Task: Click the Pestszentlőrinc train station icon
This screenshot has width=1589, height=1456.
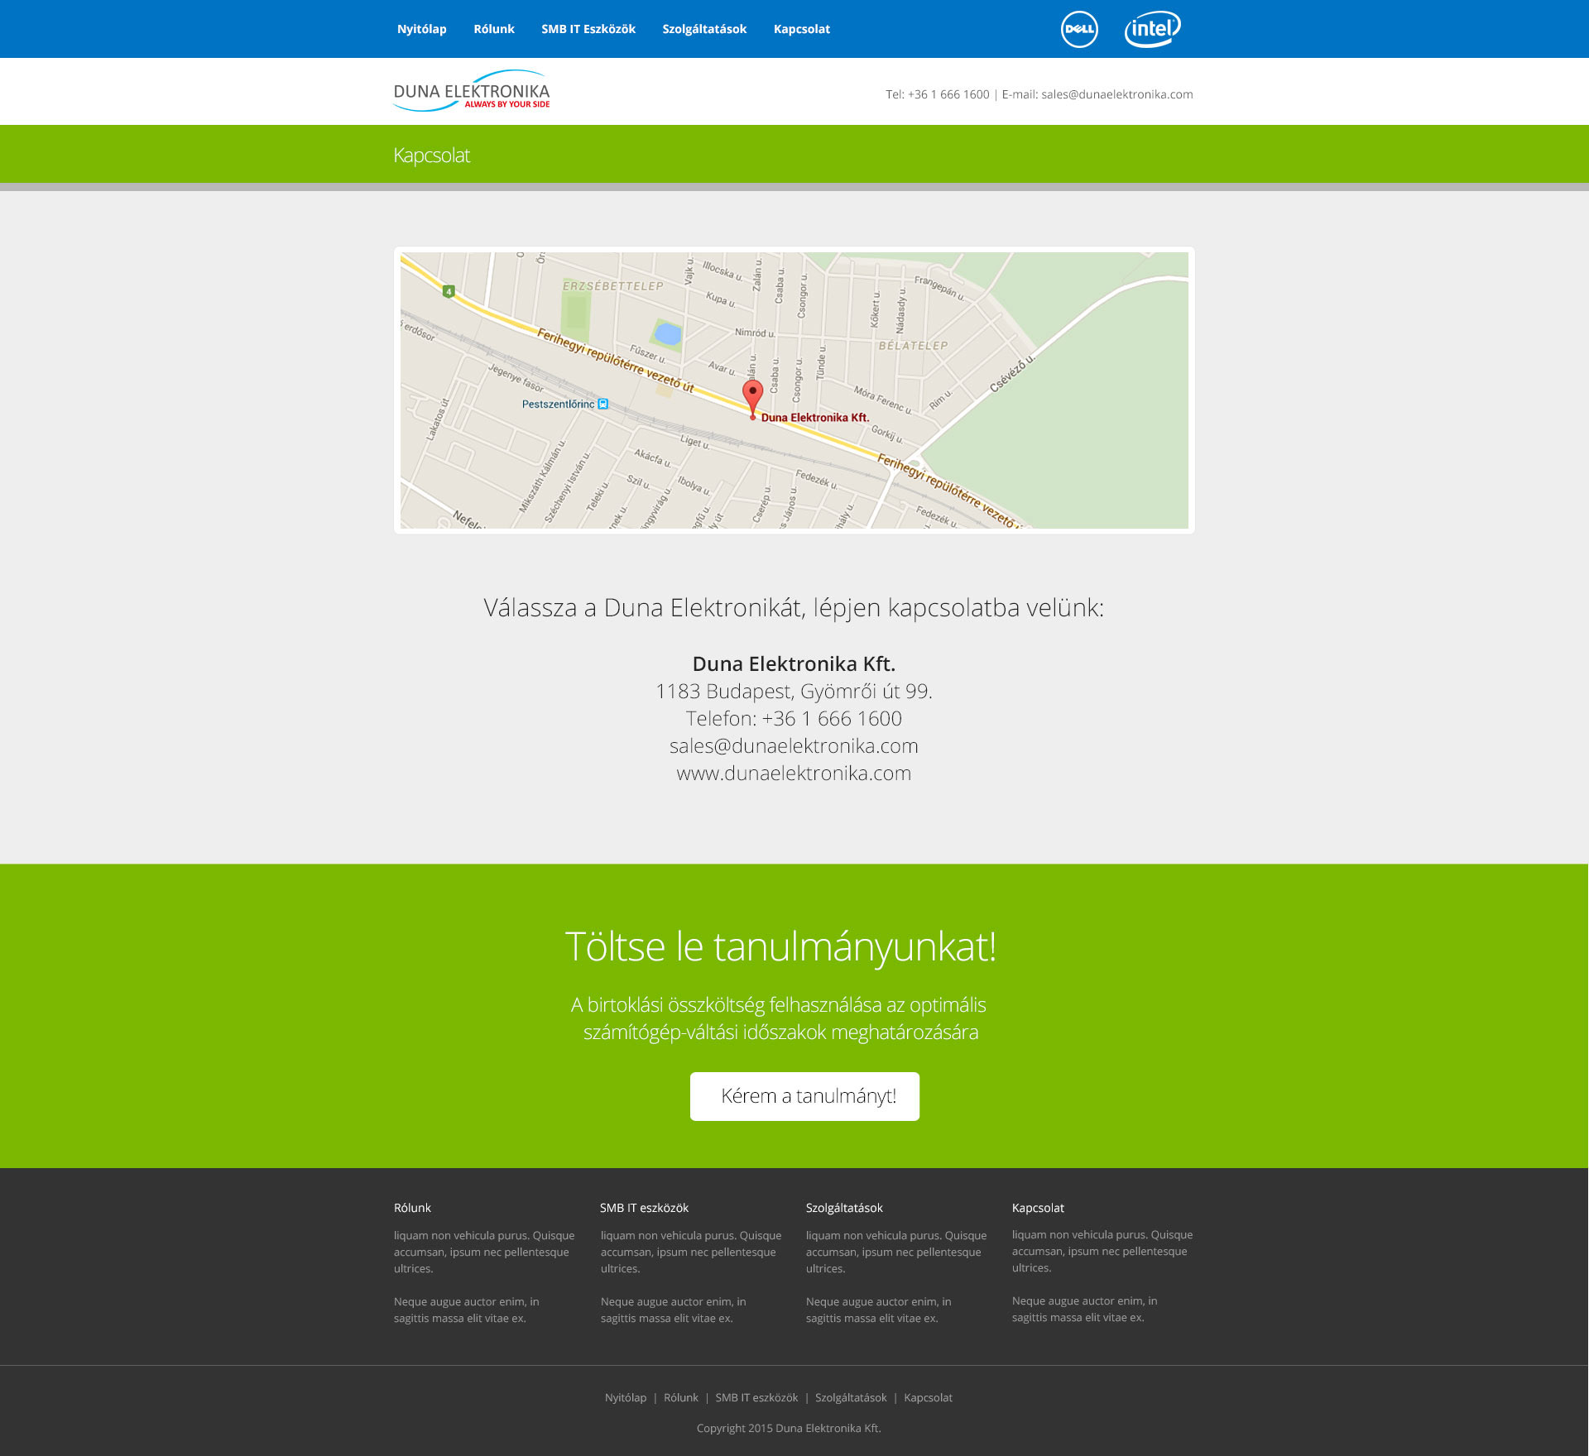Action: point(603,404)
